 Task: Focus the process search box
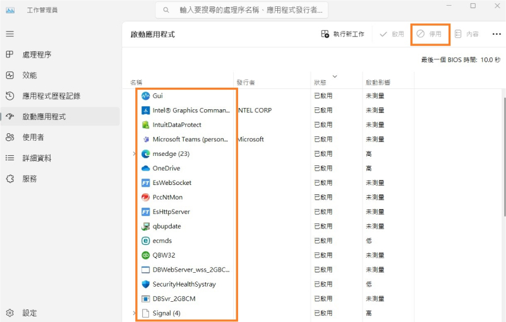tap(242, 10)
